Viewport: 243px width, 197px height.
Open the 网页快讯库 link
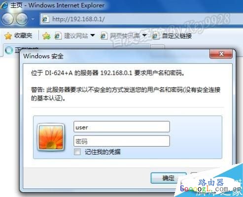click(x=120, y=35)
